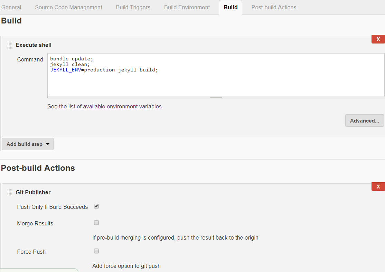This screenshot has width=385, height=272.
Task: Click 'Add force option to git push' text
Action: (126, 266)
